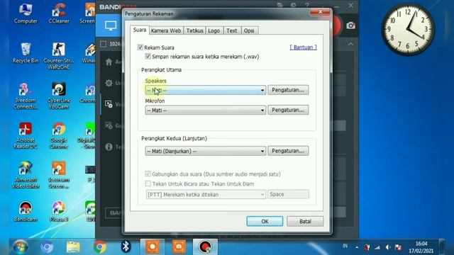This screenshot has width=454, height=255.
Task: Switch to Text tab
Action: click(232, 30)
